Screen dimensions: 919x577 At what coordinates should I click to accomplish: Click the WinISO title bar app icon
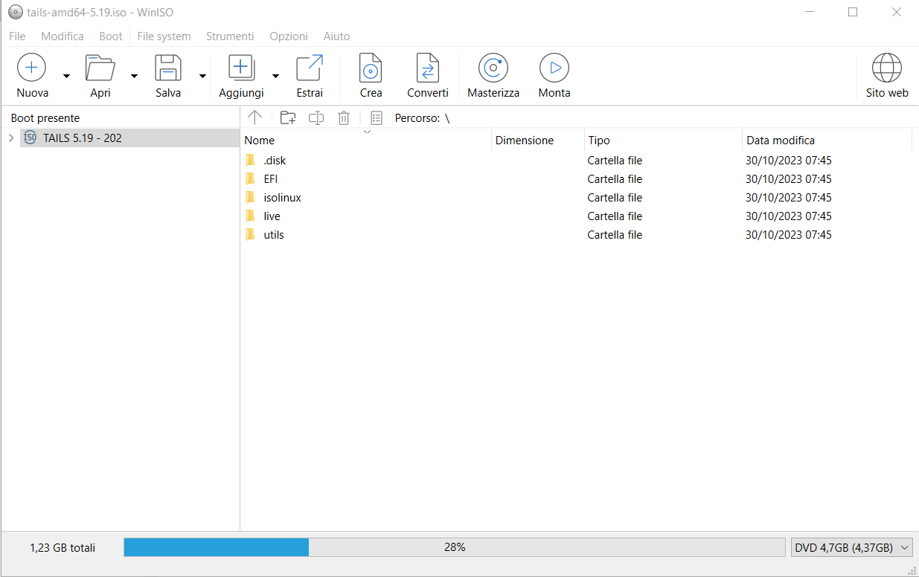pos(15,12)
